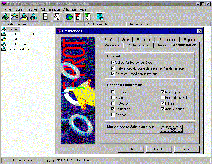This screenshot has width=212, height=164.
Task: Click the Annuler button
Action: pos(159,149)
